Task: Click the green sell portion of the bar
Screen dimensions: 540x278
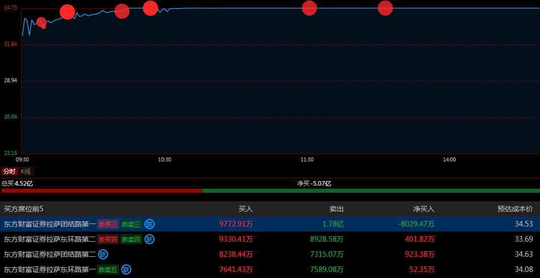Action: (371, 191)
